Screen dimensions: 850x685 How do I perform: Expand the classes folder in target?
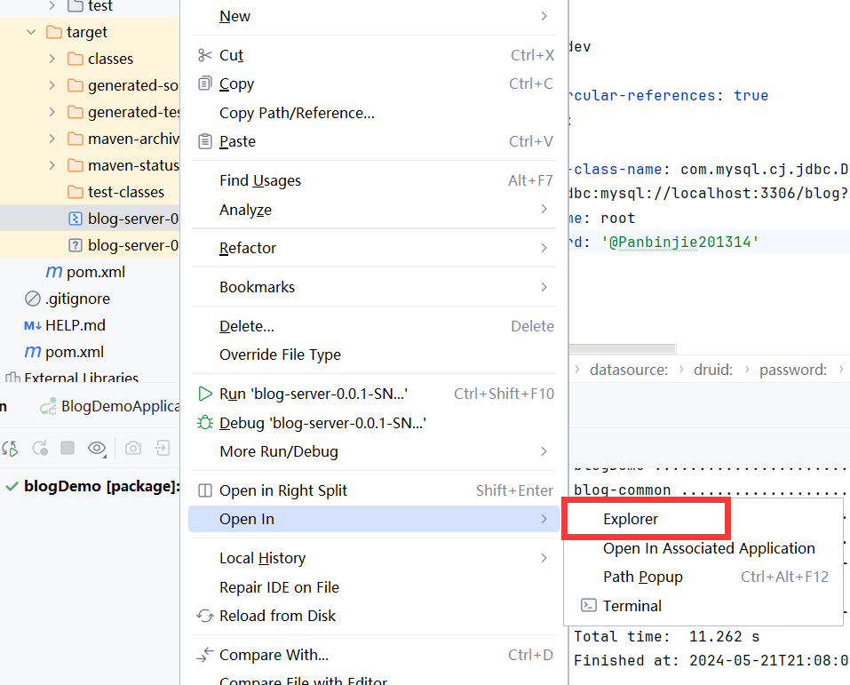tap(53, 59)
